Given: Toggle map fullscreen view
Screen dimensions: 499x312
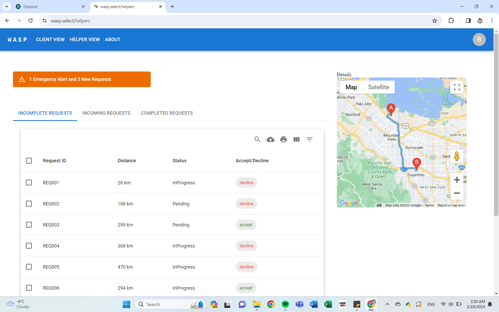Looking at the screenshot, I should tap(457, 87).
